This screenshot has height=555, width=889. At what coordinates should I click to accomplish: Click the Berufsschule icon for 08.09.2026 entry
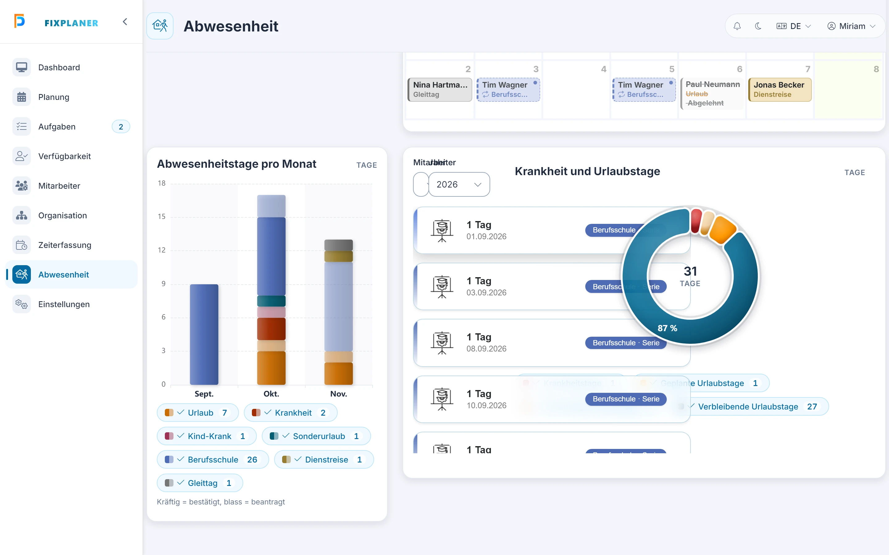442,343
